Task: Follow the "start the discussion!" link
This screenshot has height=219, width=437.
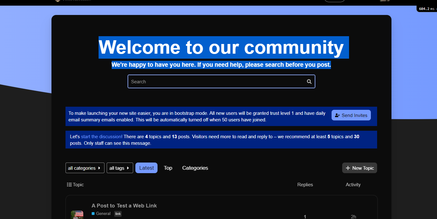Action: tap(102, 137)
